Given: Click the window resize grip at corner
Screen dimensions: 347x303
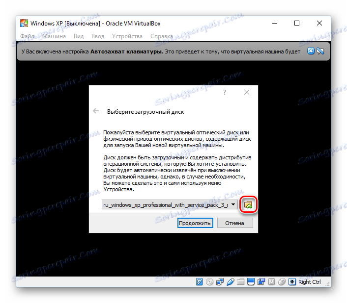Looking at the screenshot, I should click(x=328, y=284).
